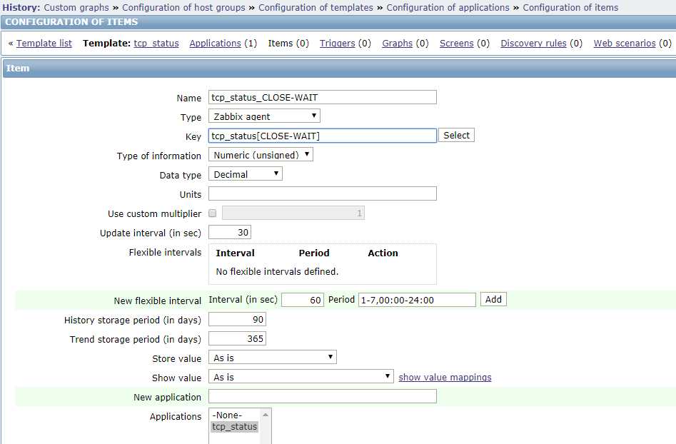Click the Units input field
Viewport: 676px width, 444px height.
[323, 193]
